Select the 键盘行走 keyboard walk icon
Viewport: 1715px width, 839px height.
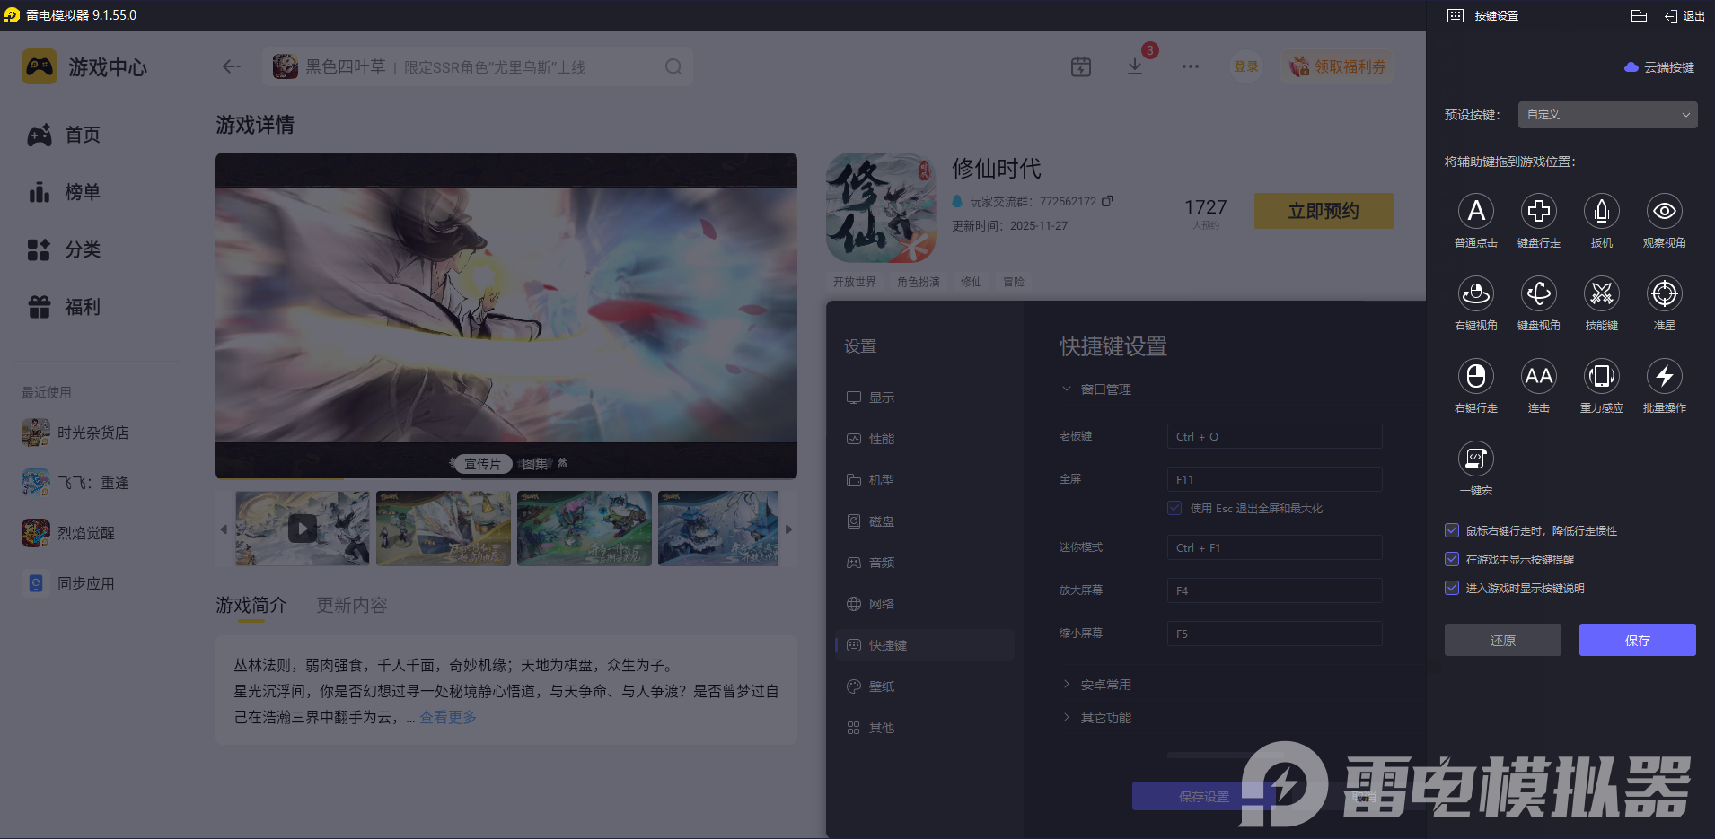click(x=1539, y=212)
